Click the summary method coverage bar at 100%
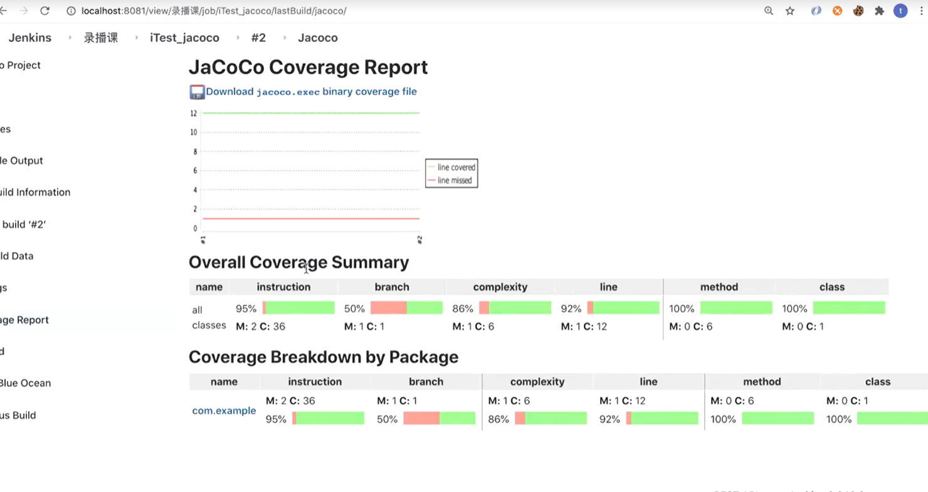Screen dimensions: 928x492 tap(736, 308)
